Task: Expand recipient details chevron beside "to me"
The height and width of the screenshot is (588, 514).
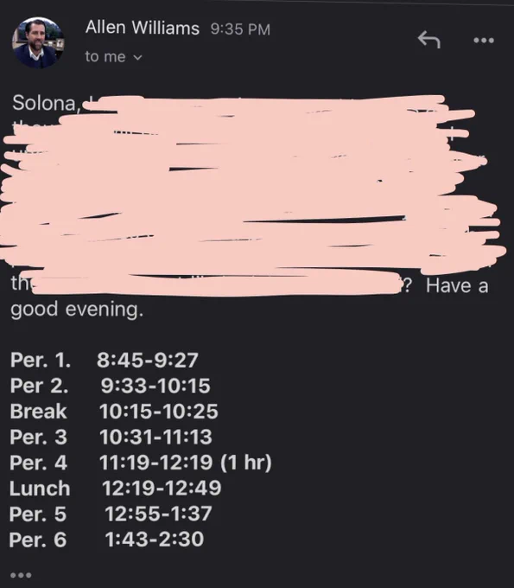Action: tap(138, 57)
